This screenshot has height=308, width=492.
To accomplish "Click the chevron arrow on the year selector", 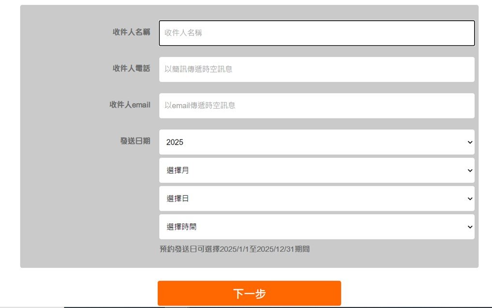I will point(469,142).
